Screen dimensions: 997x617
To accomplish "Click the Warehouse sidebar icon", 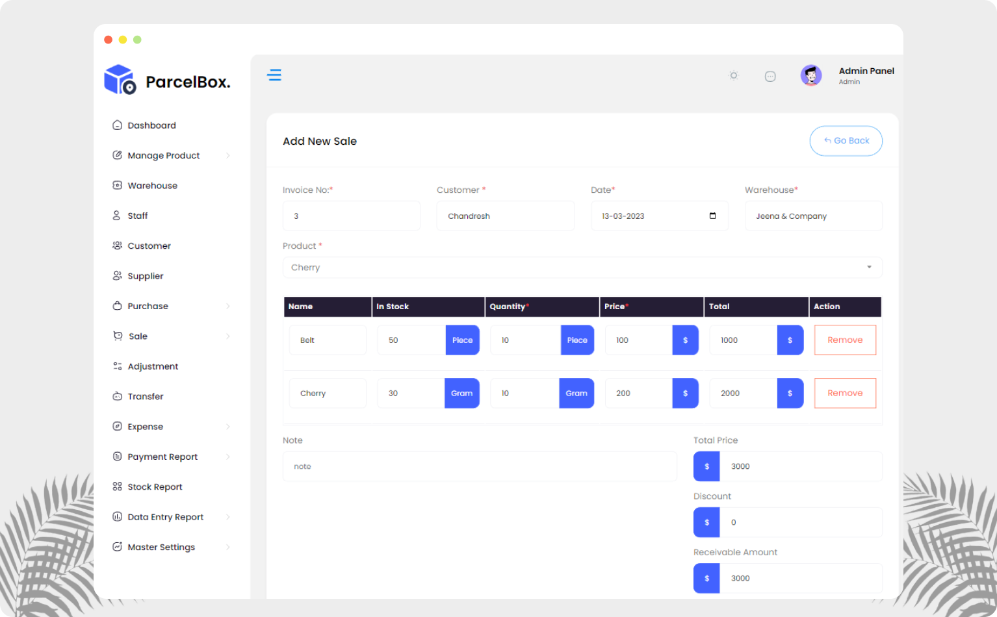I will click(117, 185).
